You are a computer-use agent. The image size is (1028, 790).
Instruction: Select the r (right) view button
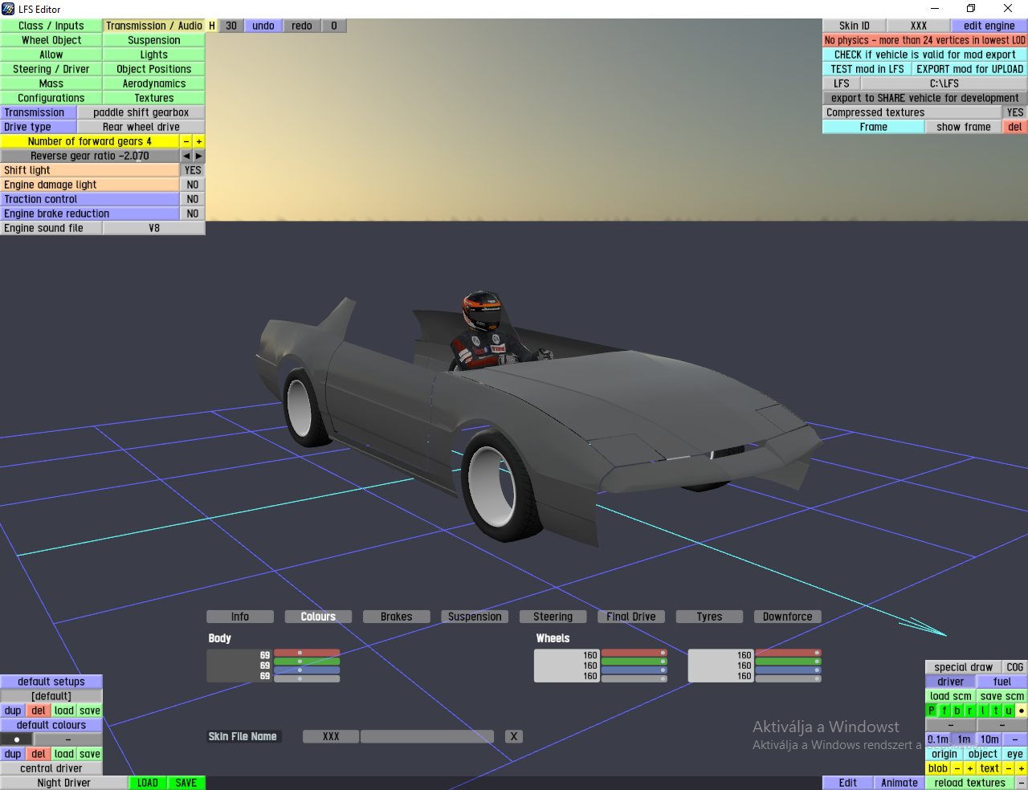[970, 711]
